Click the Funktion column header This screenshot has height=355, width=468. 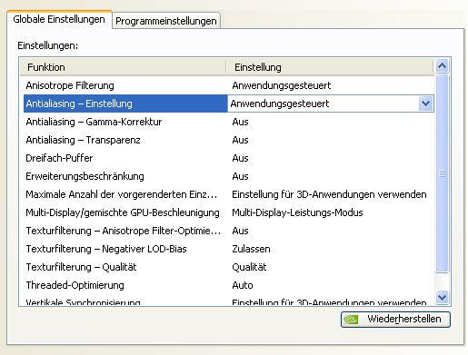point(123,67)
